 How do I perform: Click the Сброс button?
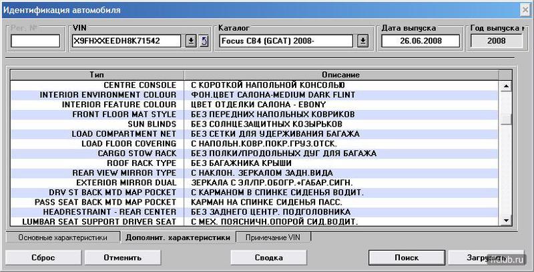point(43,257)
